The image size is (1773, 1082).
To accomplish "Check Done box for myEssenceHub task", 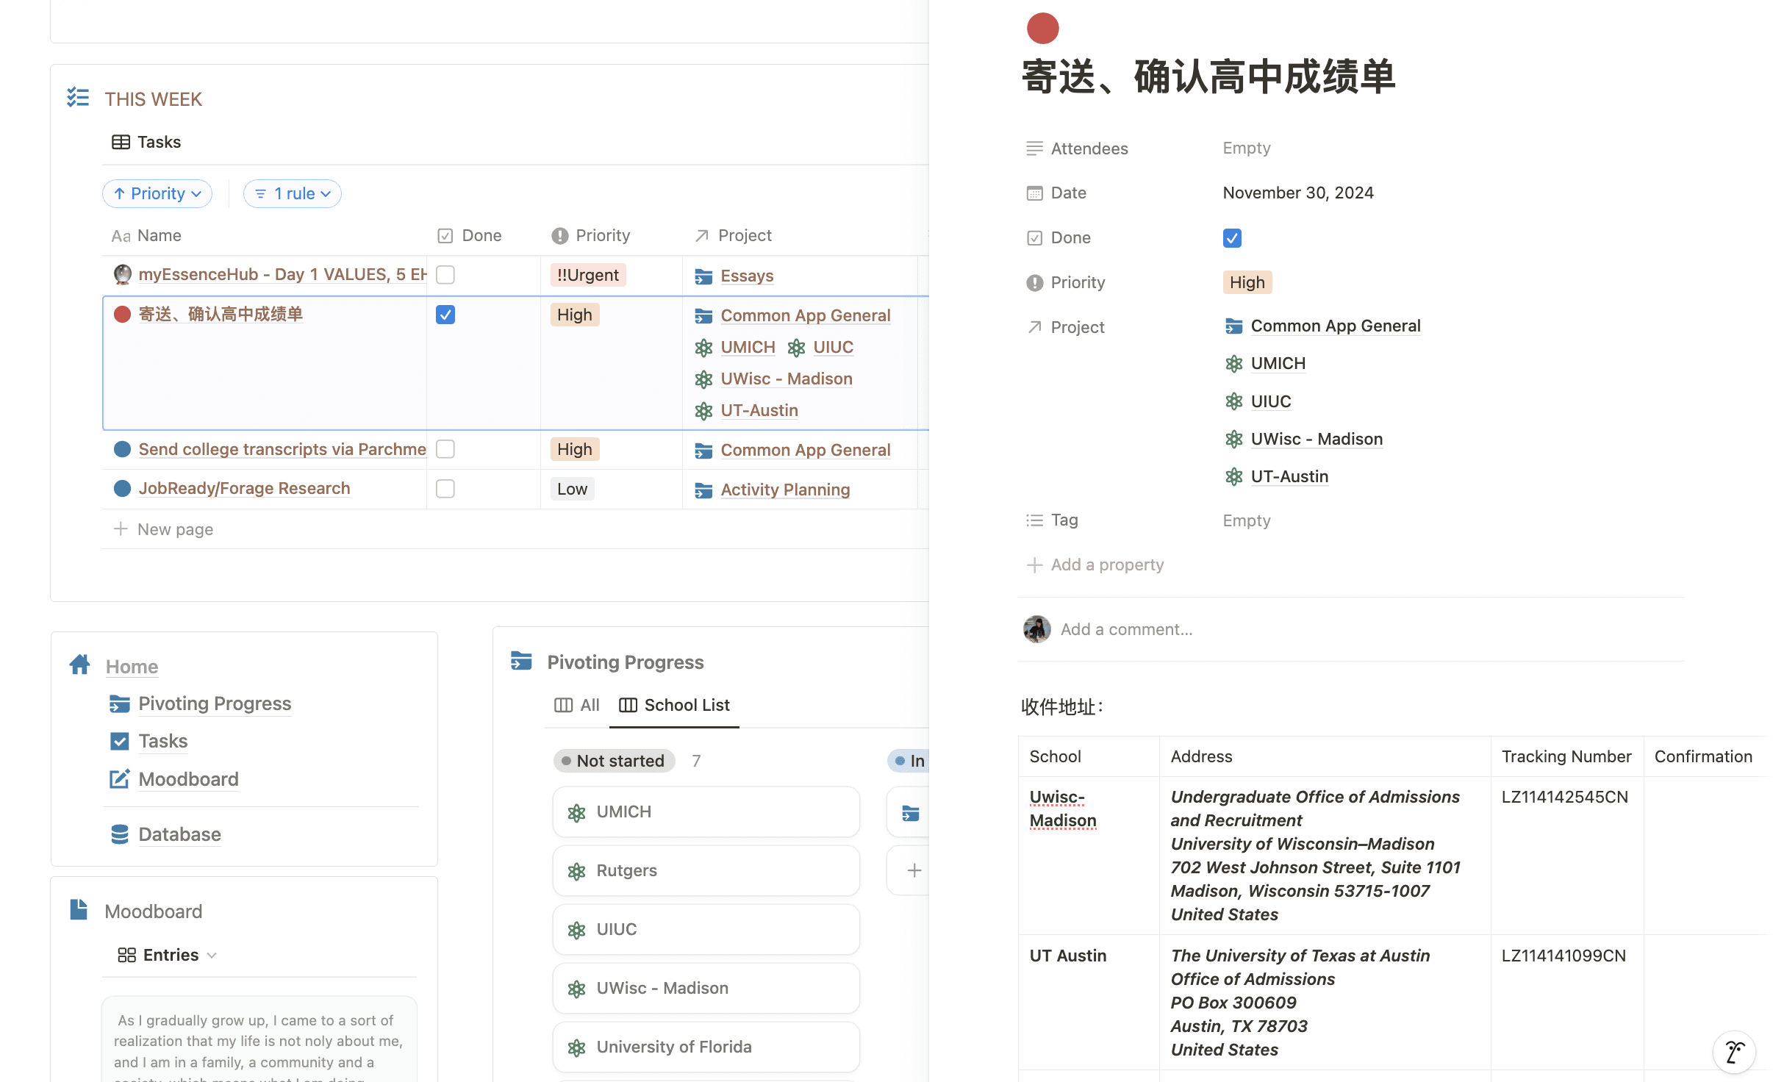I will tap(445, 275).
